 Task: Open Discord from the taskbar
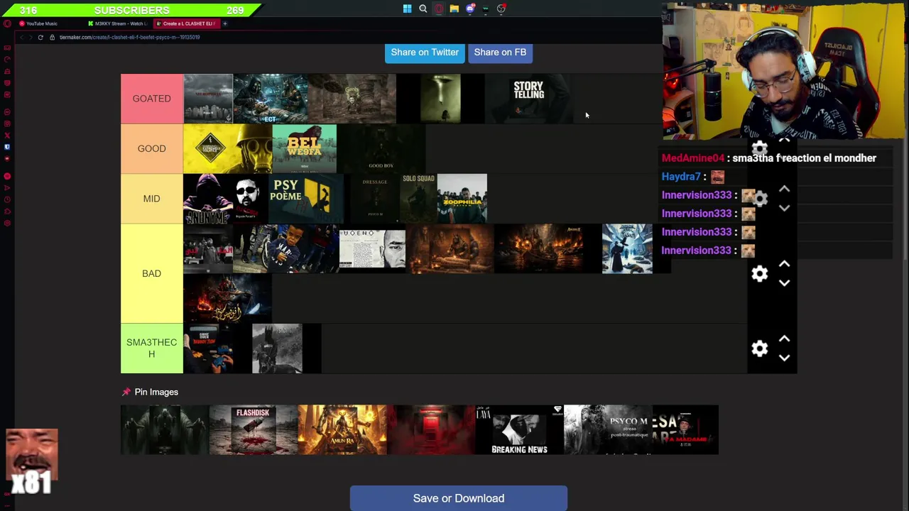tap(470, 9)
